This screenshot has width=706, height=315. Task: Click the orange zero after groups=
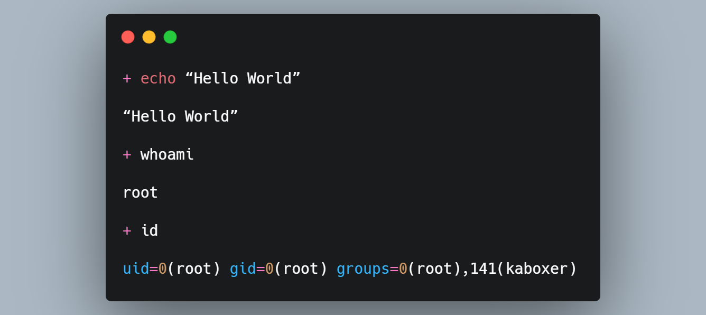coord(403,269)
